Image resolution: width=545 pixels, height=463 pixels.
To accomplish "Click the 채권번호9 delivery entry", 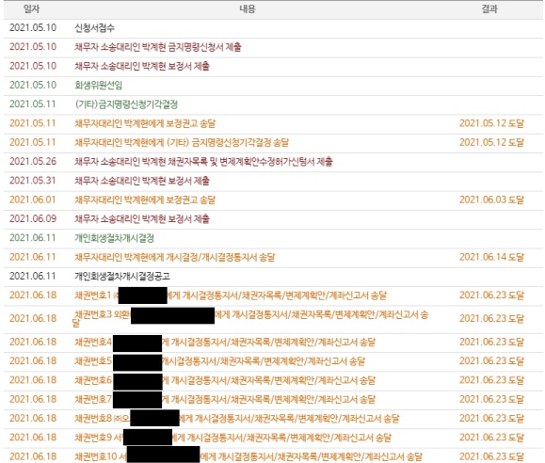I will pos(232,438).
